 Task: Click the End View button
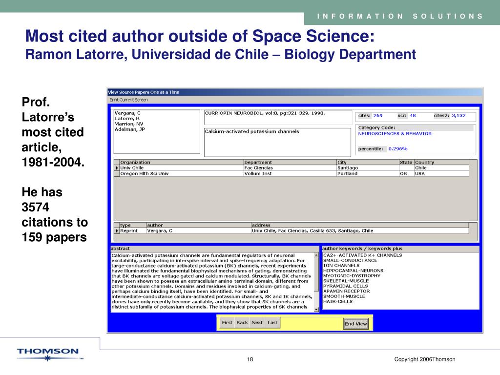click(356, 324)
